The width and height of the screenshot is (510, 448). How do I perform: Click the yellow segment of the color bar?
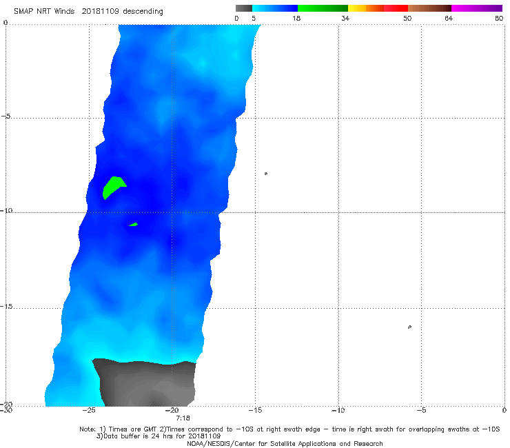[357, 8]
